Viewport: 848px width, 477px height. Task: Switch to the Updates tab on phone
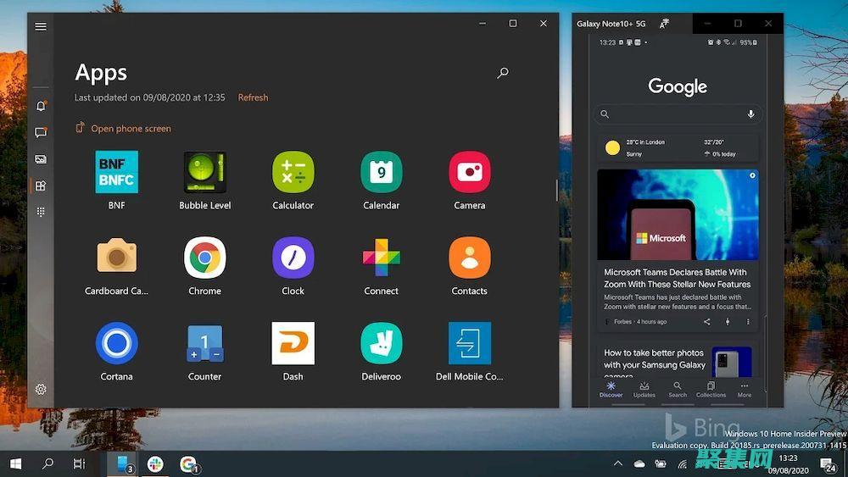pyautogui.click(x=644, y=389)
